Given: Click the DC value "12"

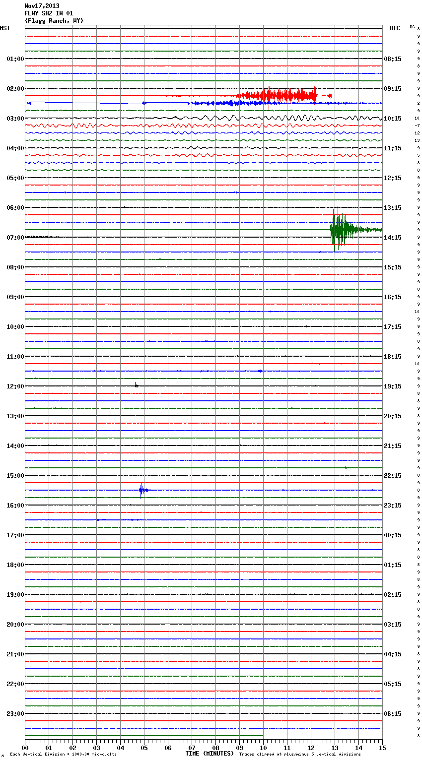Looking at the screenshot, I should [417, 133].
